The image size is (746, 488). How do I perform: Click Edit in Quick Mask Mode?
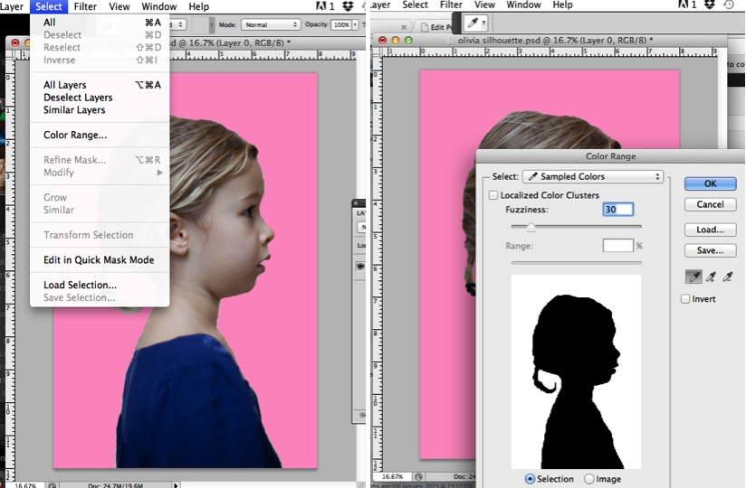[x=99, y=260]
